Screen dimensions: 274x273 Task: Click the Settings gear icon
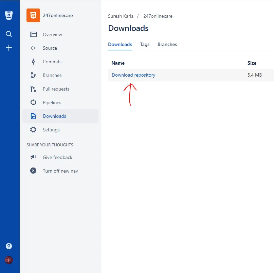33,130
